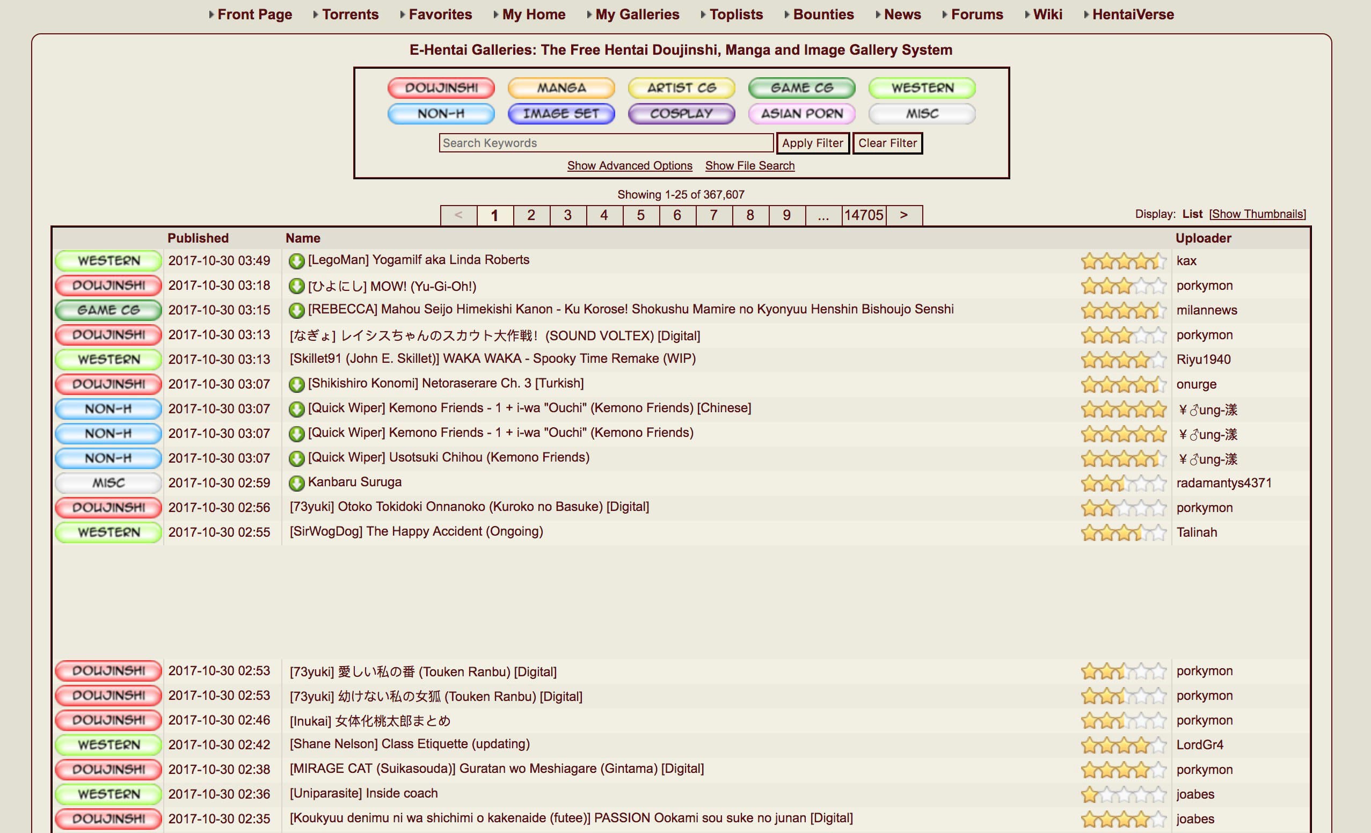
Task: Open My Galleries in the top navigation
Action: coord(637,14)
